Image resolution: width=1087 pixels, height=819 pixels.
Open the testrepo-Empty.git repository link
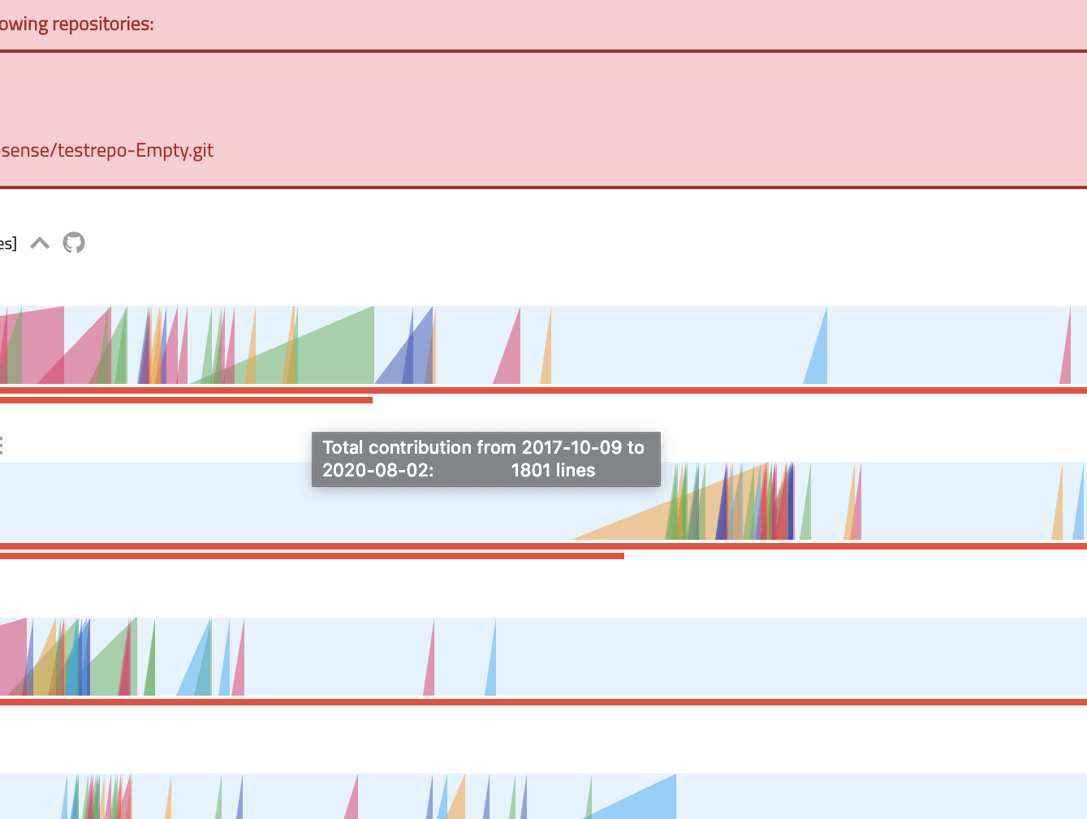click(x=106, y=150)
